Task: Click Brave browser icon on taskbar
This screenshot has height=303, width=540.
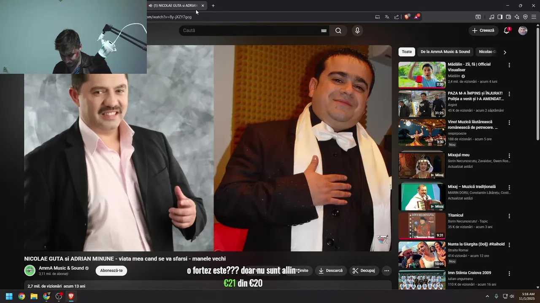Action: click(x=71, y=296)
